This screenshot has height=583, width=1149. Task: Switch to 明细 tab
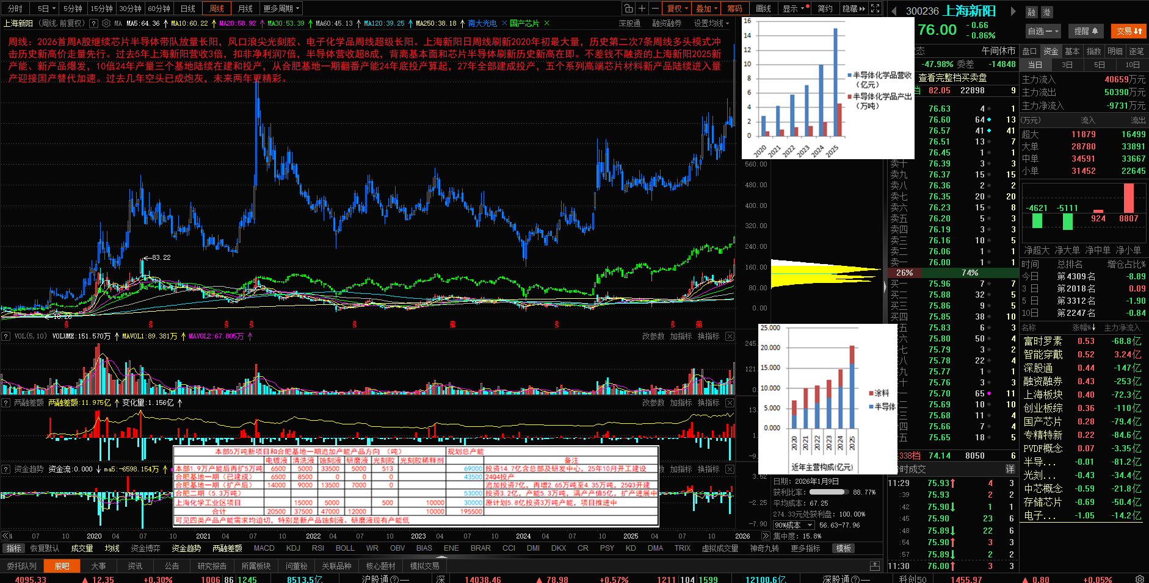click(x=1115, y=51)
